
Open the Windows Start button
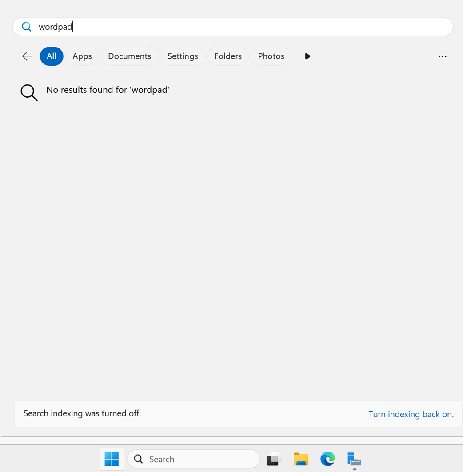pyautogui.click(x=112, y=459)
